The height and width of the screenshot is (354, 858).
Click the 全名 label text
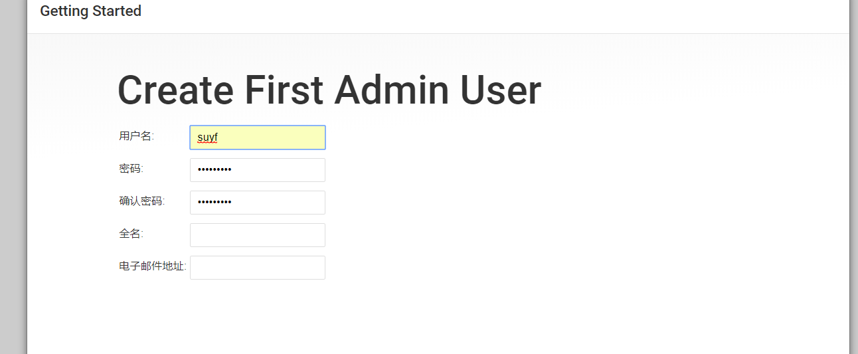coord(131,234)
